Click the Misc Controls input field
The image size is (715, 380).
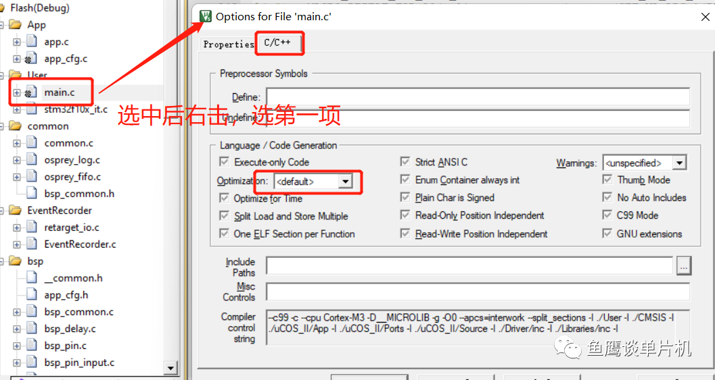tap(478, 292)
